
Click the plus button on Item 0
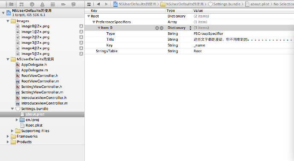157,28
